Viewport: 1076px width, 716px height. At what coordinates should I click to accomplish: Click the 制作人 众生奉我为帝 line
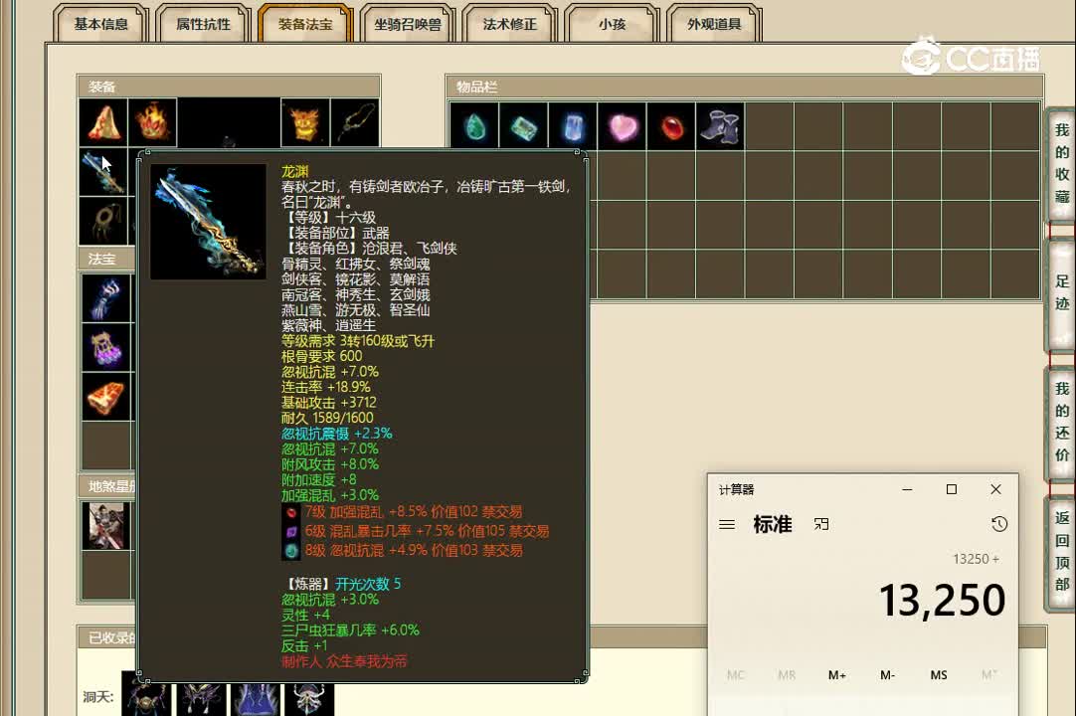point(344,661)
